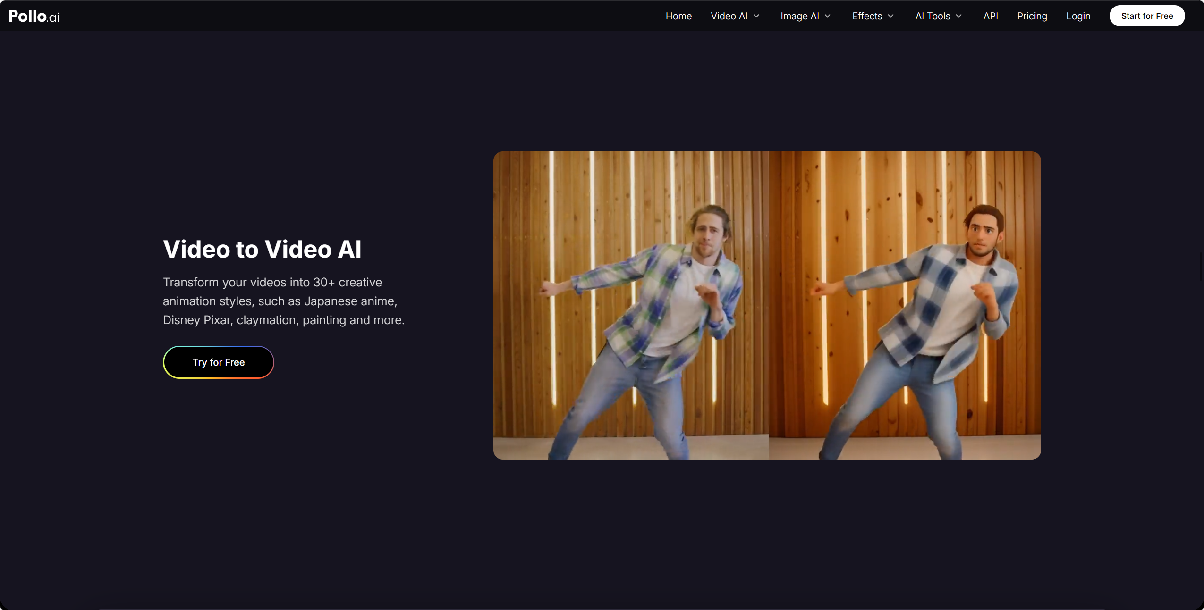Click the Start for Free button
1204x610 pixels.
(1147, 16)
